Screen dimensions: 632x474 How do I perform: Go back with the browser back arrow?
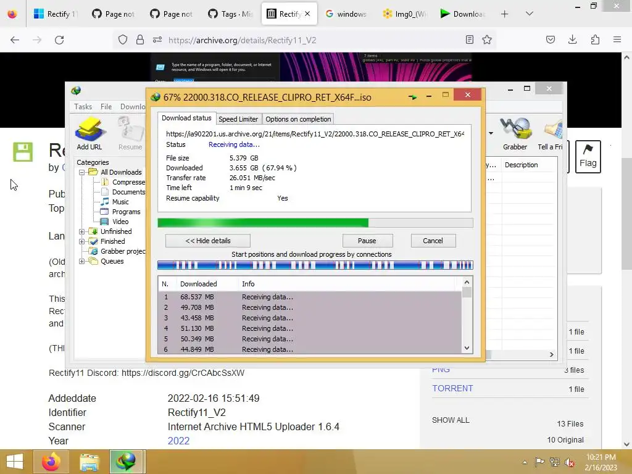coord(15,40)
